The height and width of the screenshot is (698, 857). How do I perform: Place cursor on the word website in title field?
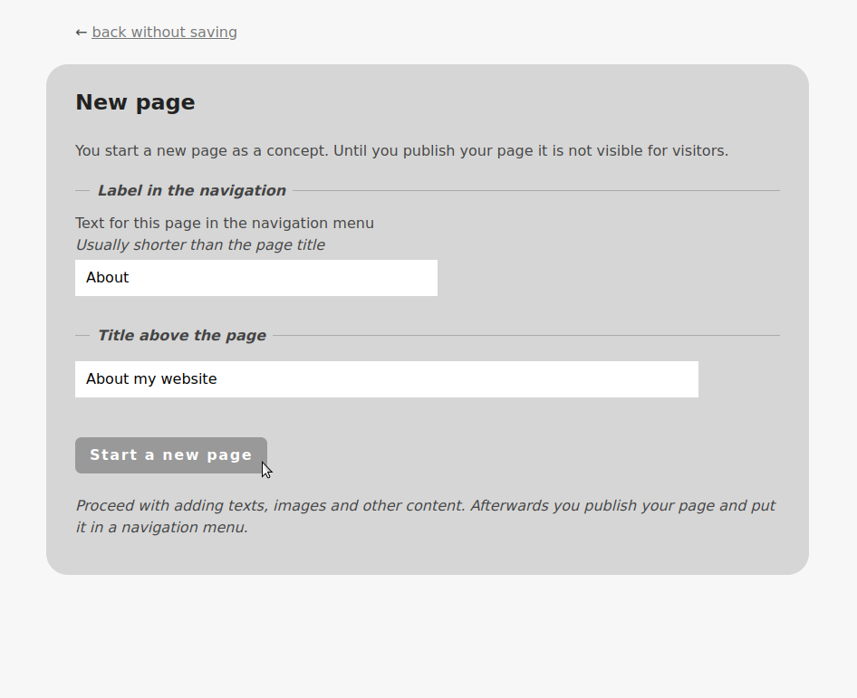click(188, 379)
